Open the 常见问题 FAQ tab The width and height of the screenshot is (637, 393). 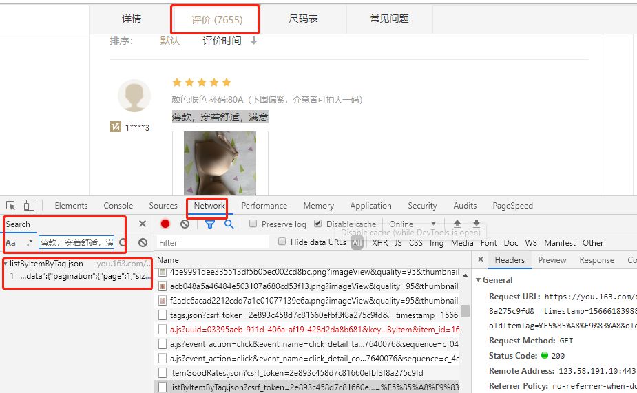[x=389, y=19]
